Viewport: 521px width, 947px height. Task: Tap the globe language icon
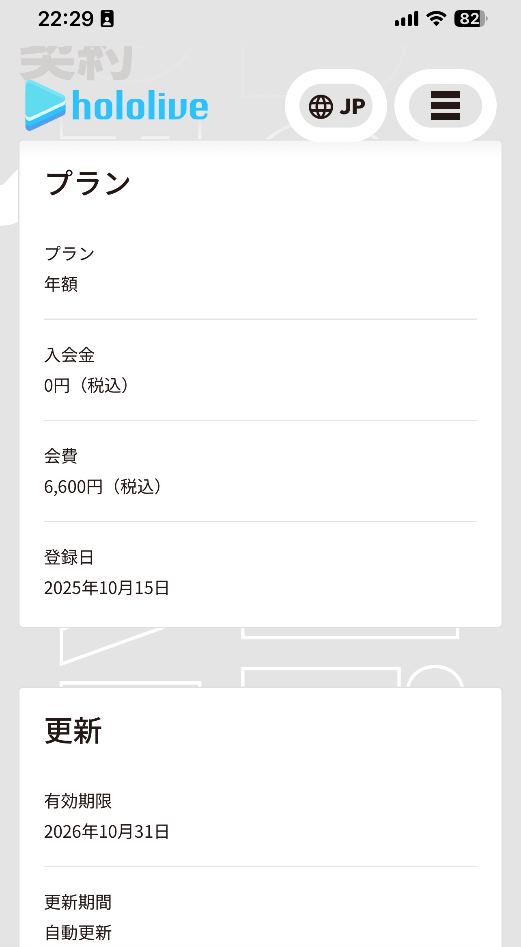click(321, 106)
